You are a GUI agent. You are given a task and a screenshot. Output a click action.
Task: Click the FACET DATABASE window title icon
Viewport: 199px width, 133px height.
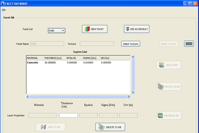pos(3,3)
